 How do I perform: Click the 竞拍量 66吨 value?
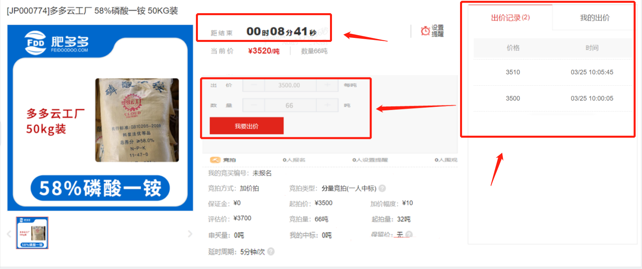click(322, 219)
